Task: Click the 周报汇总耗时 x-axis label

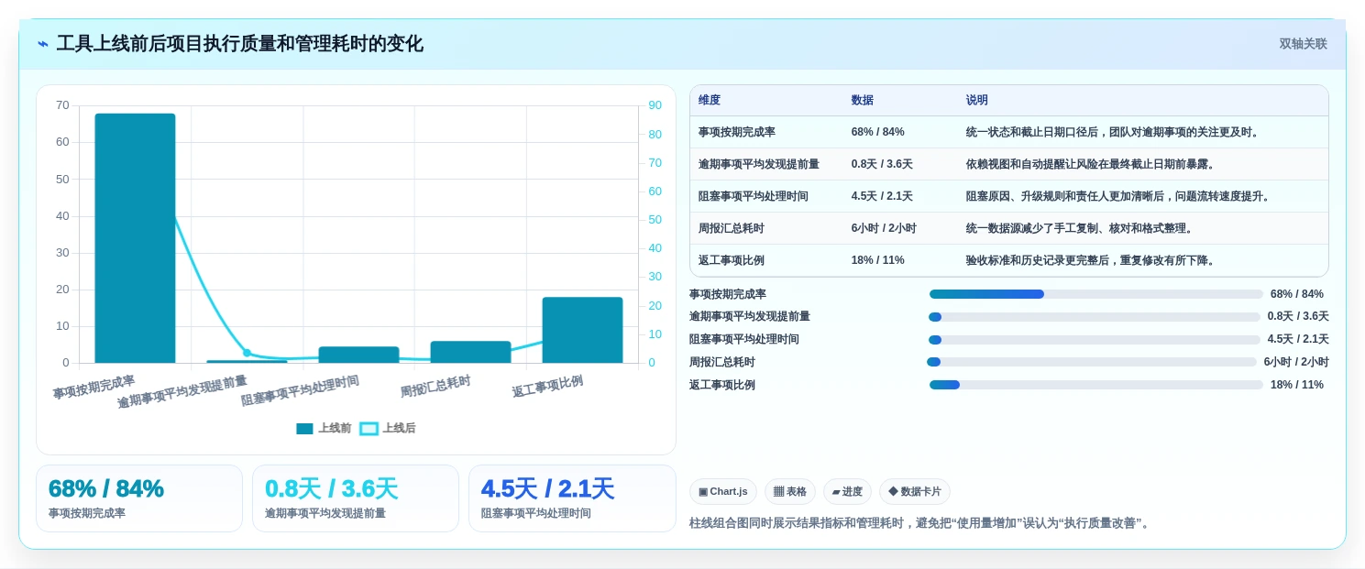Action: click(x=435, y=388)
